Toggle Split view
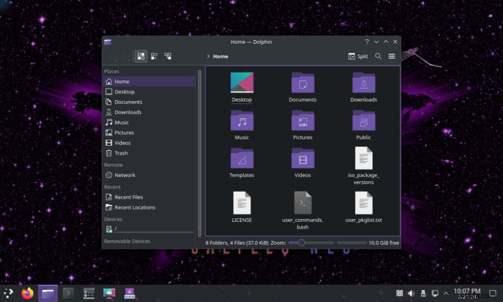 358,56
